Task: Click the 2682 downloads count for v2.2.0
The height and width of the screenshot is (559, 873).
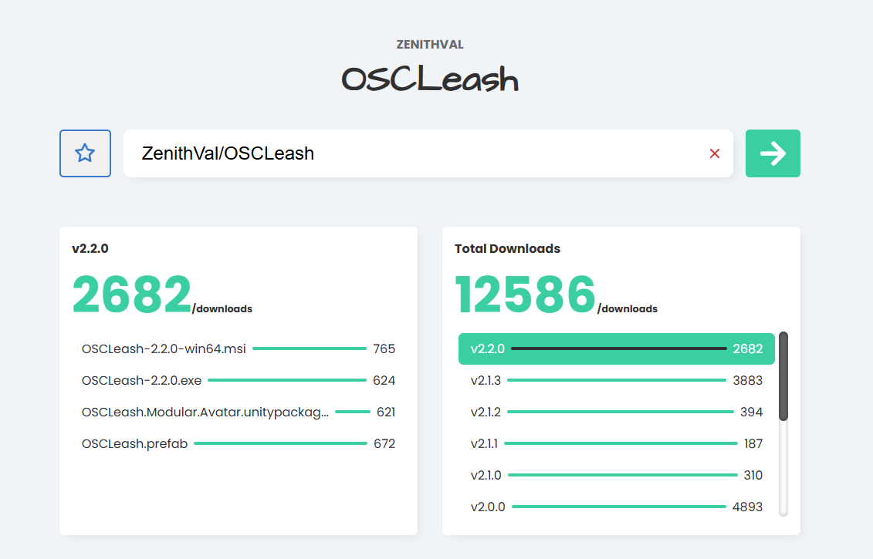Action: point(131,295)
